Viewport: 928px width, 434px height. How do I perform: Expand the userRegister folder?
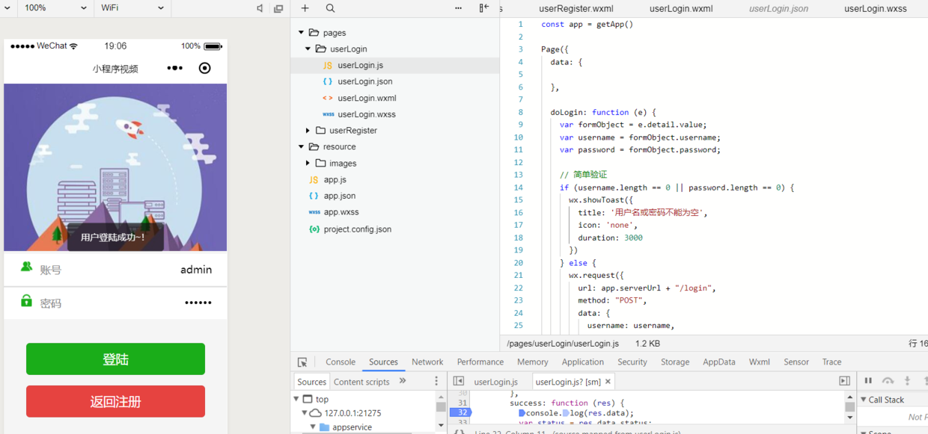point(308,131)
